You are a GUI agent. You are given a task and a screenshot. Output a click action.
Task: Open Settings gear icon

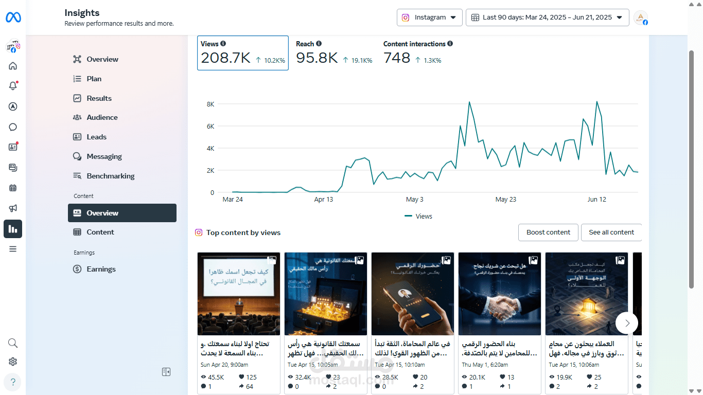pyautogui.click(x=13, y=362)
